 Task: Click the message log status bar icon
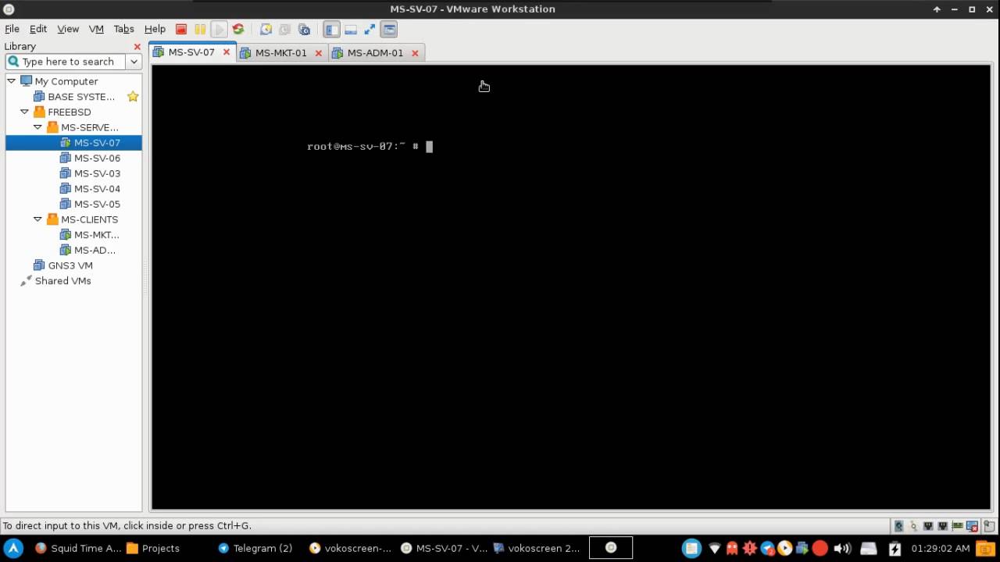pos(989,526)
